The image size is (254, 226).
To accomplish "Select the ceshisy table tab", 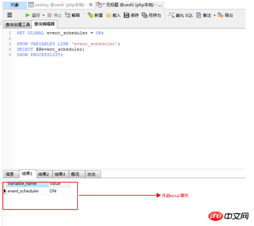I will 61,5.
